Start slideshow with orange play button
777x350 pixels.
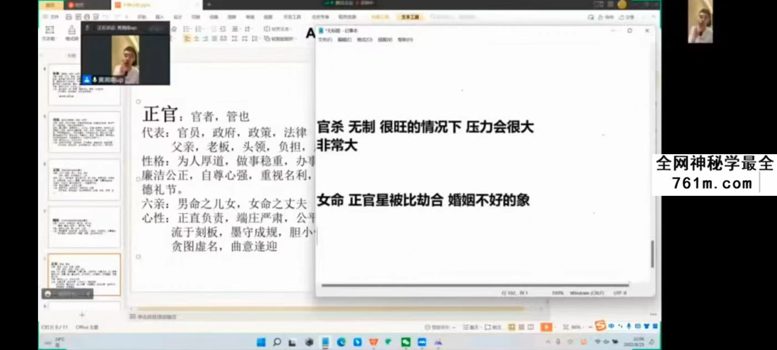tap(546, 327)
